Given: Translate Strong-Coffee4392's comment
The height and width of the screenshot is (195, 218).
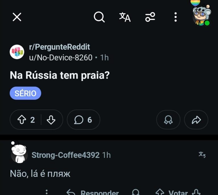Looking at the screenshot, I should (202, 155).
